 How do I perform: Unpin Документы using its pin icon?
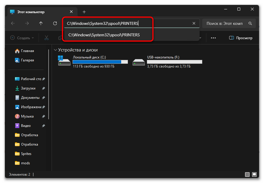(43, 98)
